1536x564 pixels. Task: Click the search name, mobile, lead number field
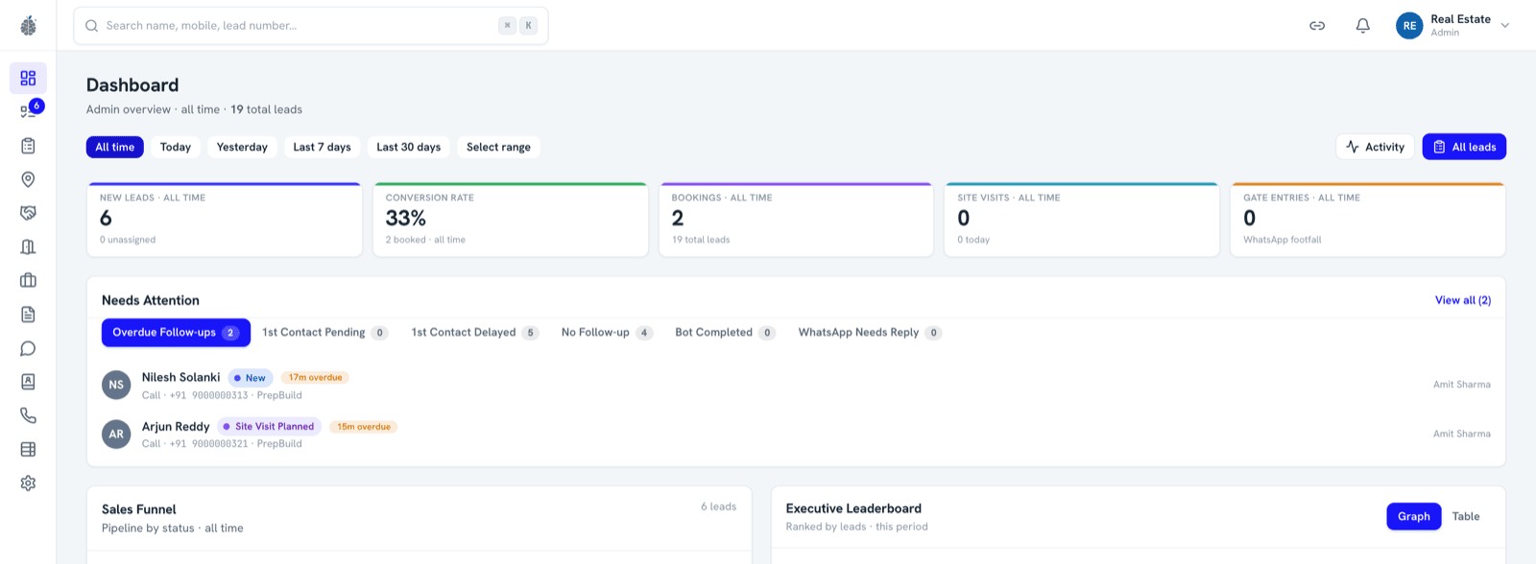click(311, 26)
